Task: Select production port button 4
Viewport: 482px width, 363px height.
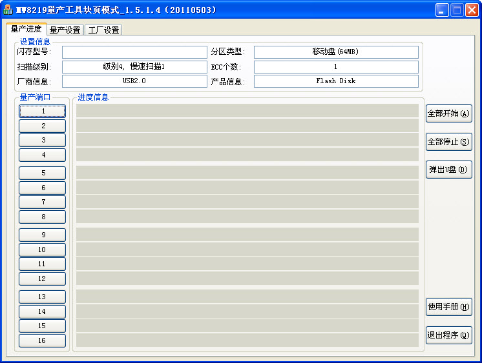Action: (43, 155)
